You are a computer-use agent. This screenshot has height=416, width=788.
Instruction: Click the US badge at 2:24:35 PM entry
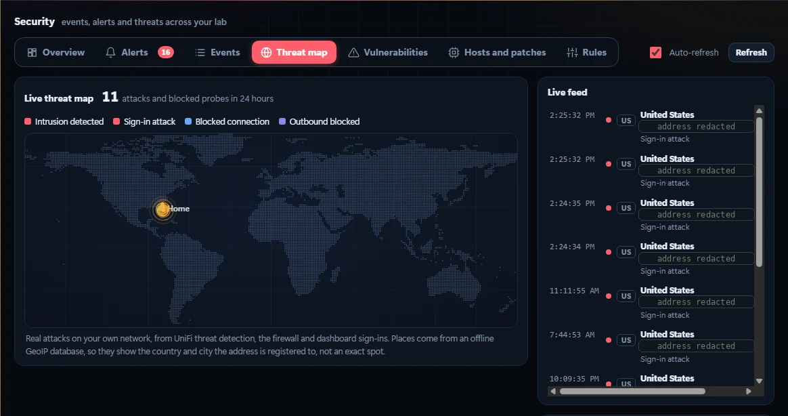point(626,208)
